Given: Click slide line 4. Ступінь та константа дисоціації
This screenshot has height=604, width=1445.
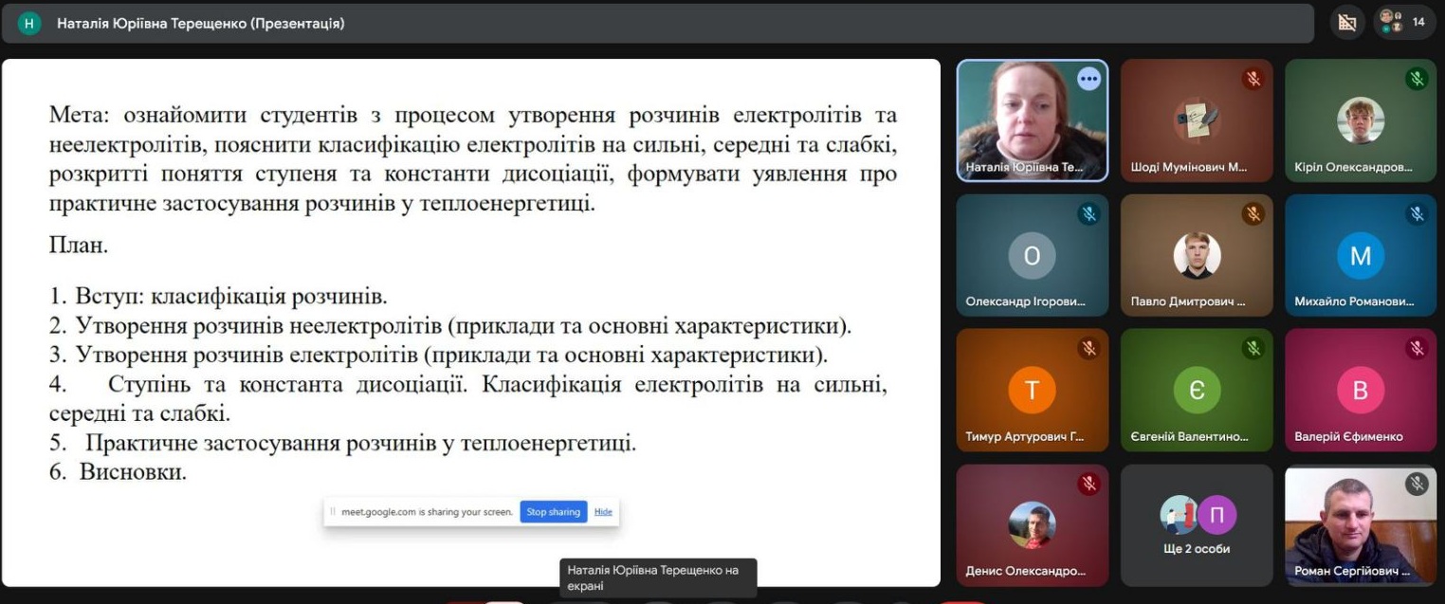Looking at the screenshot, I should 468,399.
